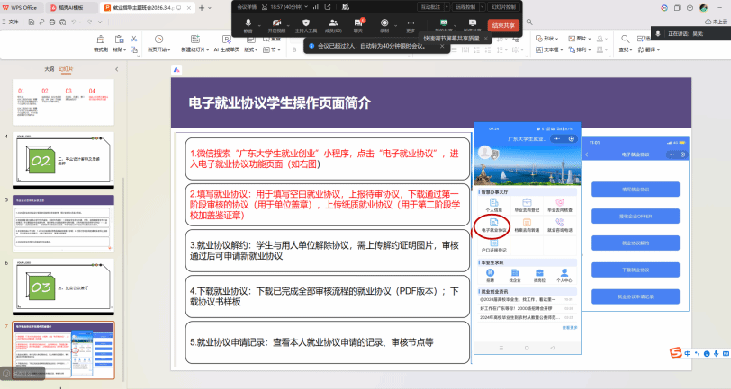This screenshot has width=731, height=389.
Task: Mute microphone in meeting toolbar
Action: click(x=248, y=22)
